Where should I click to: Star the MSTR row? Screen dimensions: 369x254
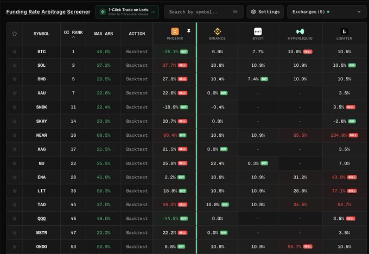[15, 233]
